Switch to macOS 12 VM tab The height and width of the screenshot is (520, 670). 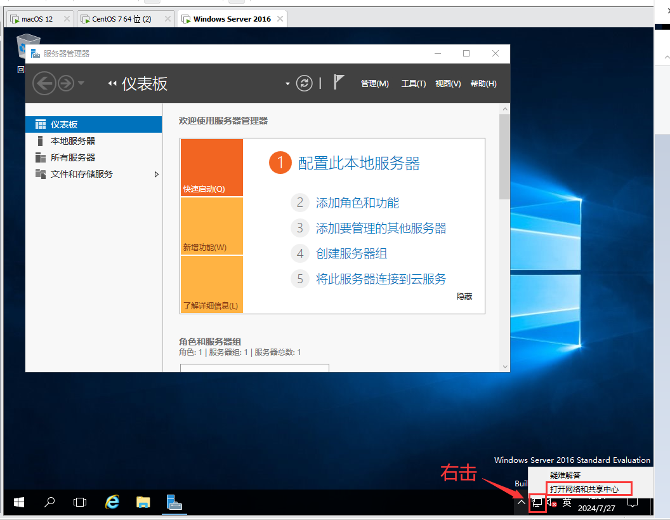click(37, 19)
